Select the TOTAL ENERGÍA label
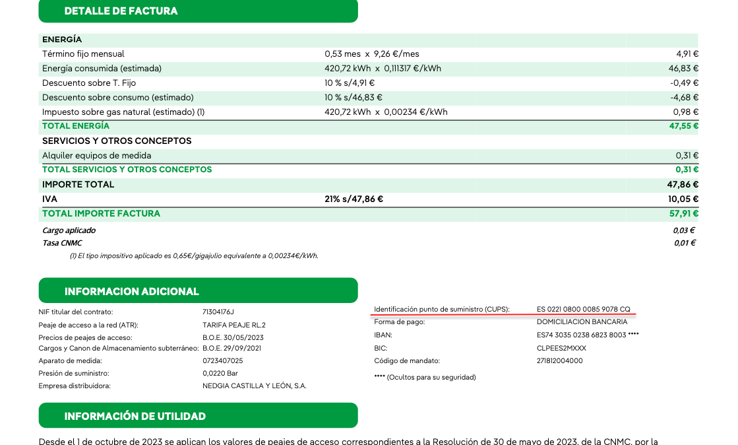 76,126
